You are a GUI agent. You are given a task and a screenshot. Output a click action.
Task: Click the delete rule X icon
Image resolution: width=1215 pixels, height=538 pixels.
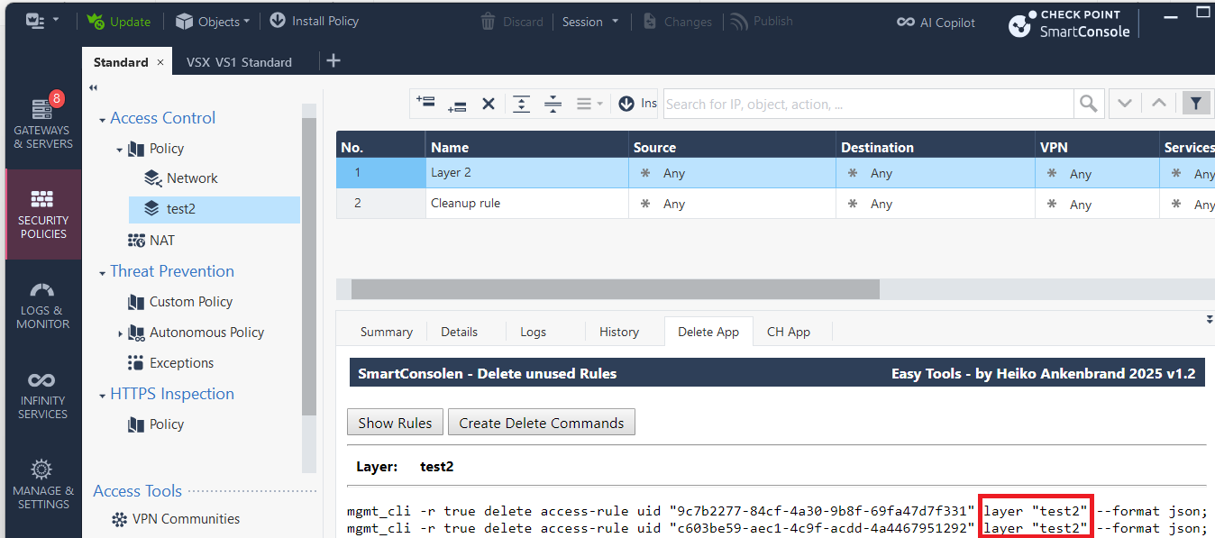489,104
